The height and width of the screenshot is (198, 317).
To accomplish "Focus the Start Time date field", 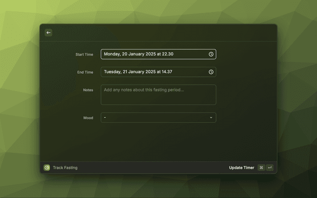I will [x=154, y=54].
